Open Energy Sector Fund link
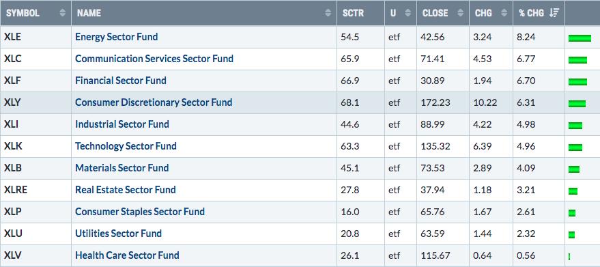 (x=116, y=37)
